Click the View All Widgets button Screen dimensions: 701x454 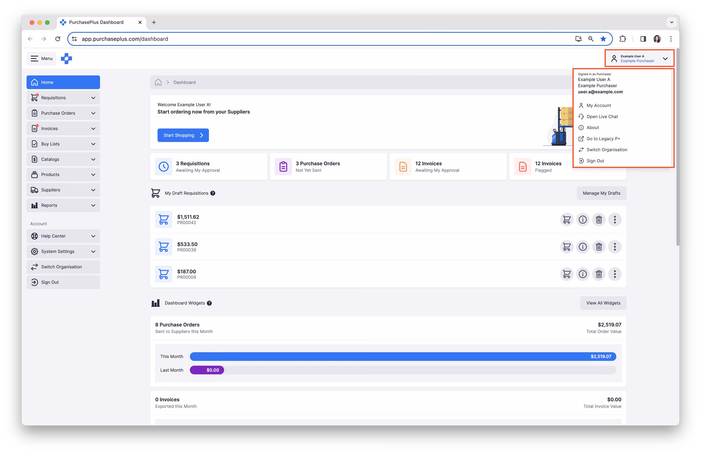tap(603, 303)
